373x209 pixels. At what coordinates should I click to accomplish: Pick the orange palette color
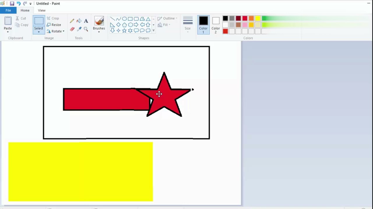(251, 19)
